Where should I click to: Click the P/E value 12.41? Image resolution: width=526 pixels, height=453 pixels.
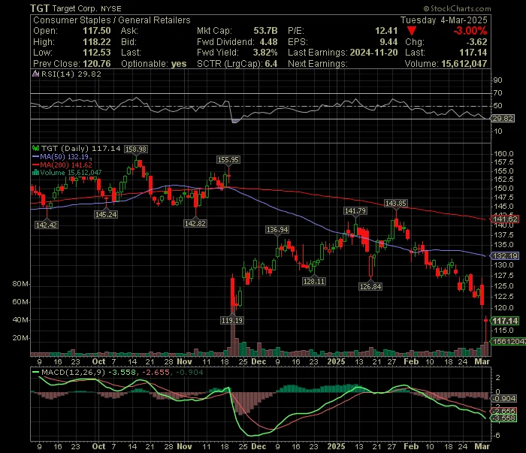coord(386,31)
